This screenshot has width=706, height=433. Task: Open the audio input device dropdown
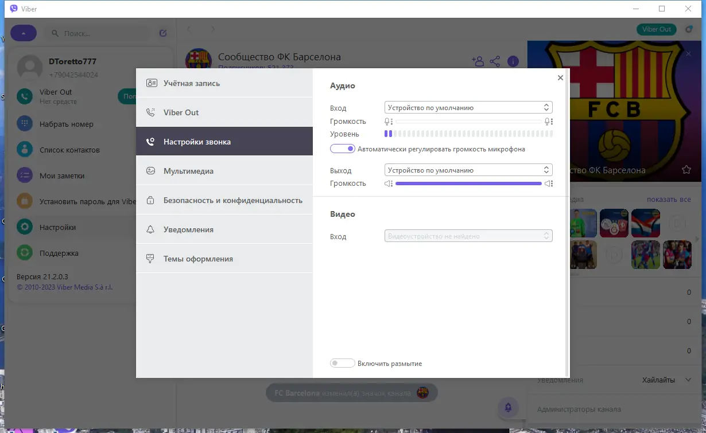pos(468,107)
